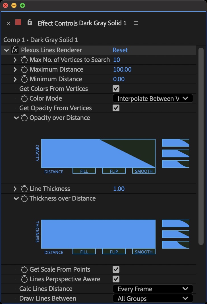The width and height of the screenshot is (207, 304).
Task: Click FILL under the thickness graph
Action: pos(84,251)
